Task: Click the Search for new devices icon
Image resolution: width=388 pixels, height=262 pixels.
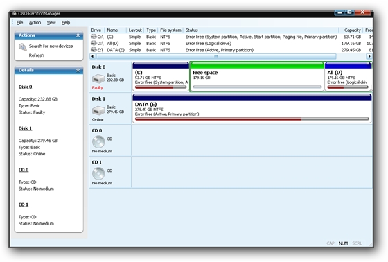Action: click(x=22, y=47)
